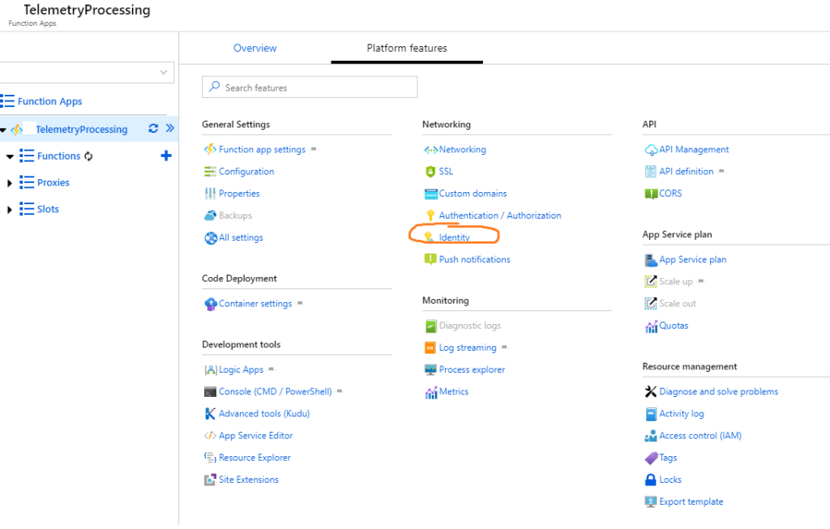Click the All settings globe icon
830x529 pixels.
(x=211, y=238)
